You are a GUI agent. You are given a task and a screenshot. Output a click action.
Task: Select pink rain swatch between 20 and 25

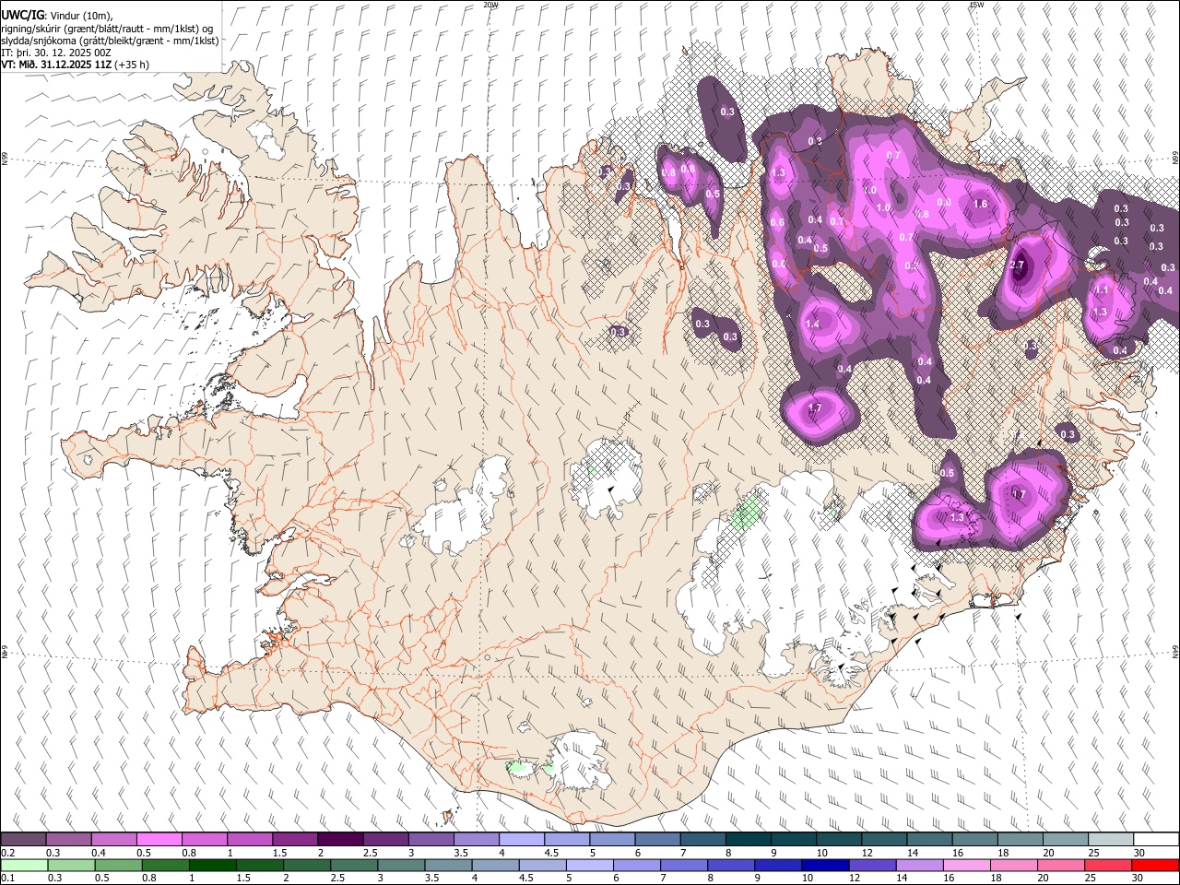(1059, 865)
